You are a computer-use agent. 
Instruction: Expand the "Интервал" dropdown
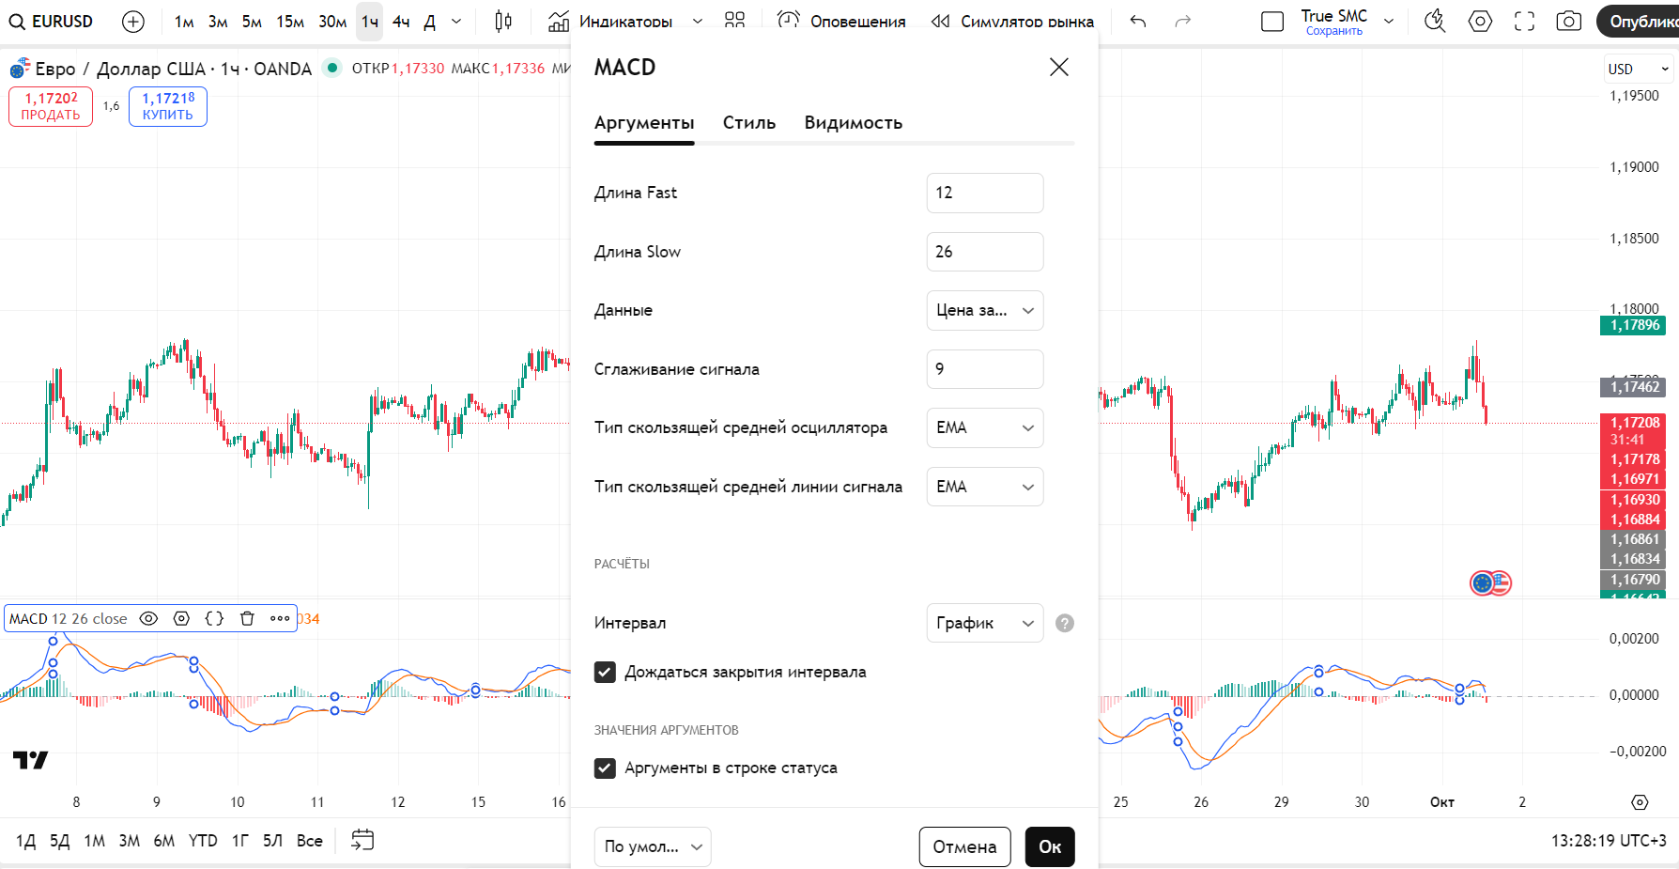coord(984,623)
